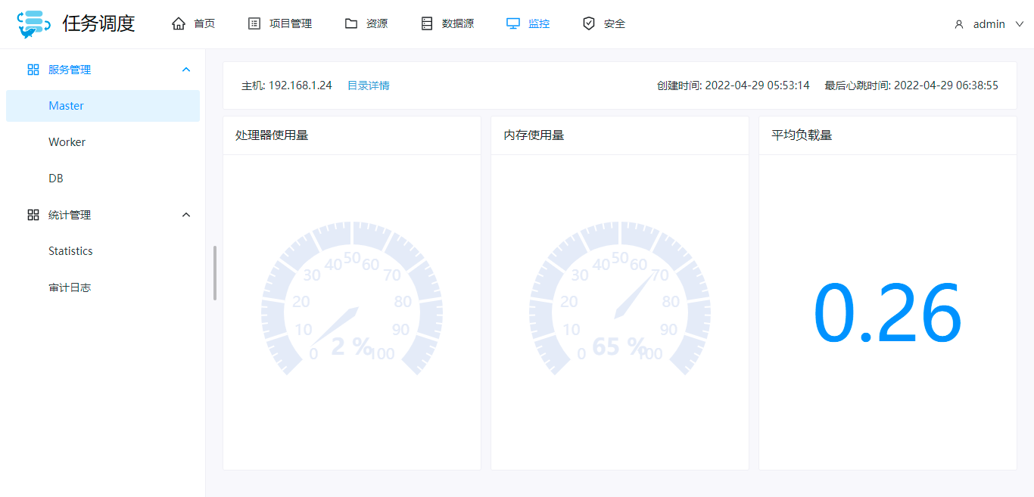Screen dimensions: 1034x497
Task: Open the admin account dropdown arrow
Action: tap(1019, 24)
